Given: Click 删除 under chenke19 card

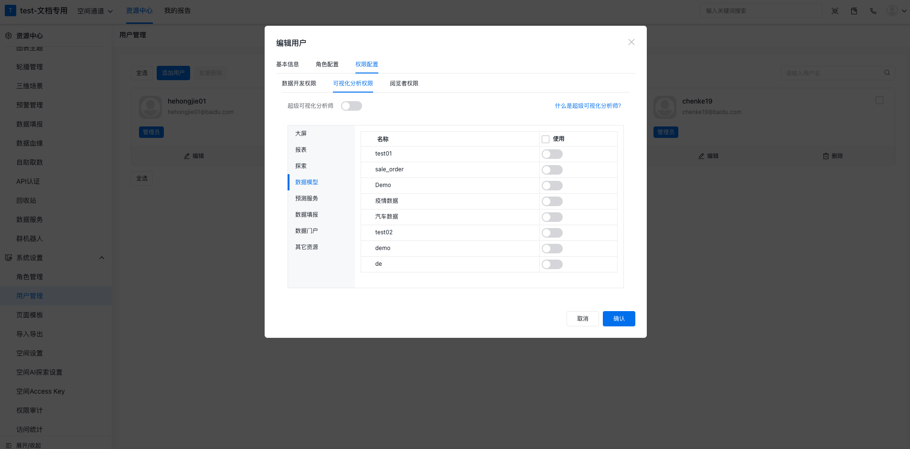Looking at the screenshot, I should pos(833,156).
